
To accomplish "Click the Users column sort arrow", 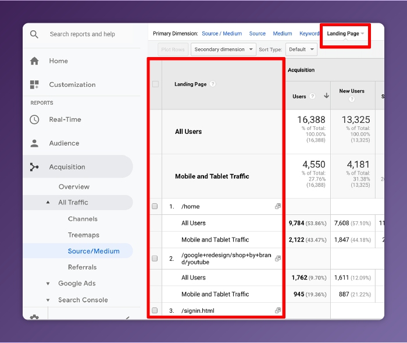I will [326, 96].
